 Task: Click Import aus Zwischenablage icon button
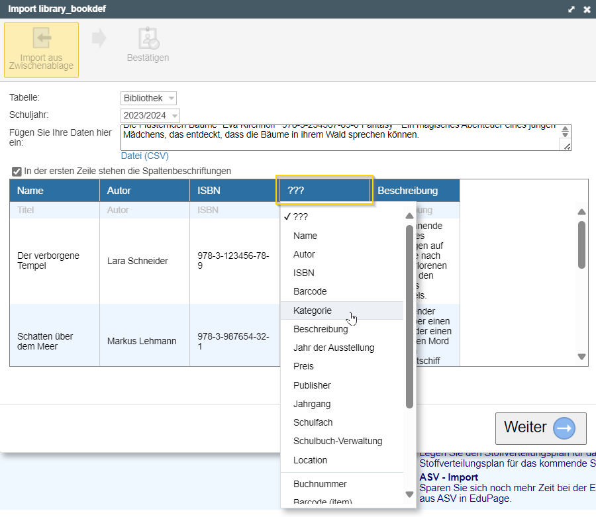42,50
